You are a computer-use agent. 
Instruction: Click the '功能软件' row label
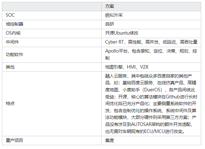pyautogui.click(x=14, y=54)
